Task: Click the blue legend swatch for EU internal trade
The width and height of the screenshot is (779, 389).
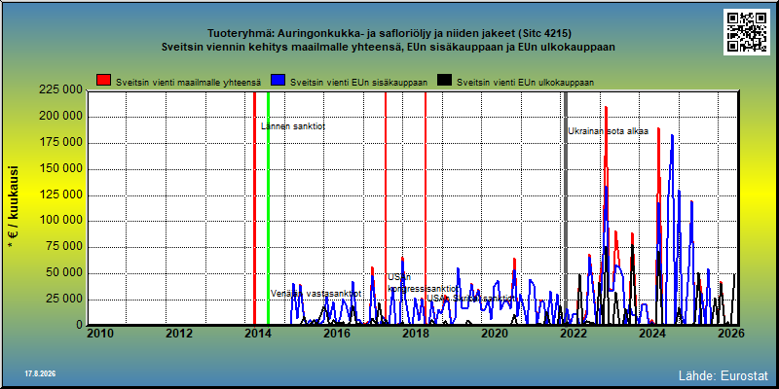Action: pyautogui.click(x=278, y=81)
